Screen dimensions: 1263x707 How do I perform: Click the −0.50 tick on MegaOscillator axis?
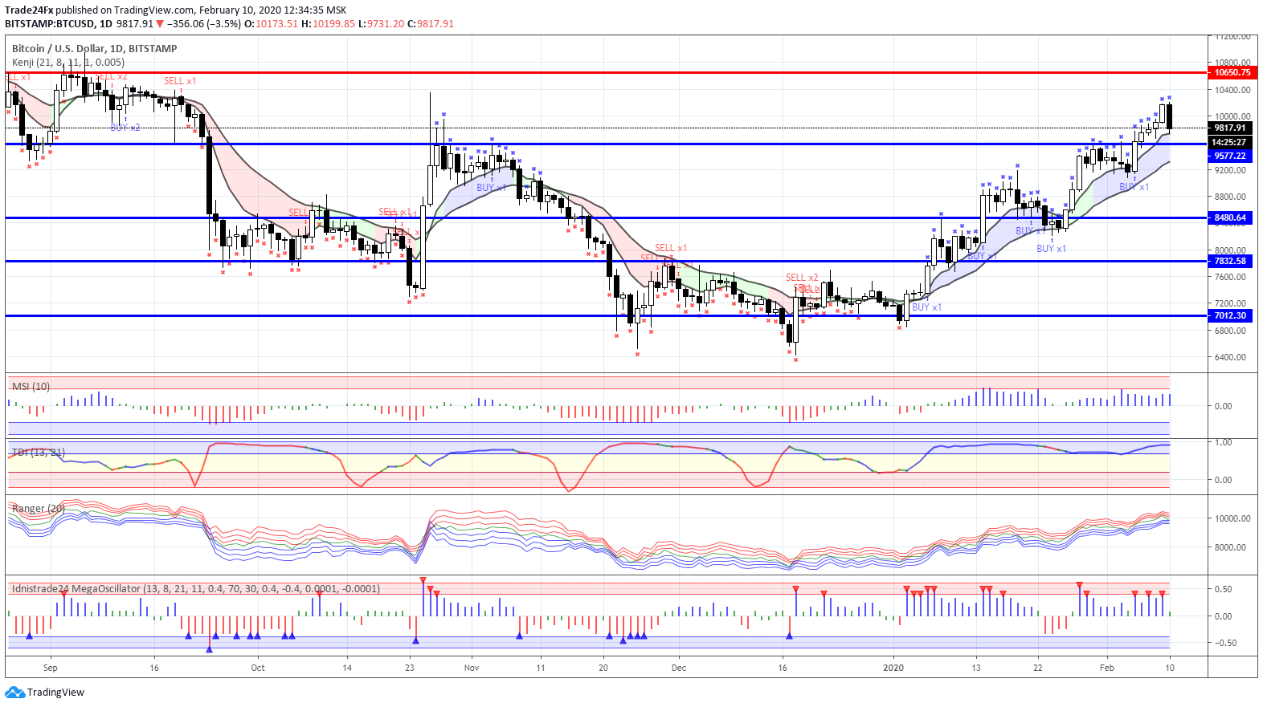click(1224, 643)
